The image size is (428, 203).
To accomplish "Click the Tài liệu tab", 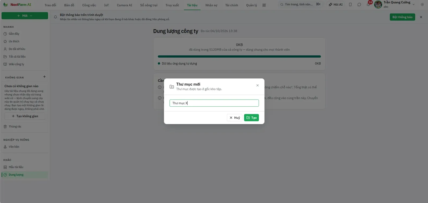I will pos(192,5).
